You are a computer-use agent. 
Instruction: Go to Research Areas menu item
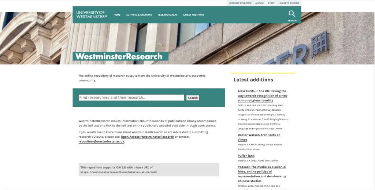(167, 15)
